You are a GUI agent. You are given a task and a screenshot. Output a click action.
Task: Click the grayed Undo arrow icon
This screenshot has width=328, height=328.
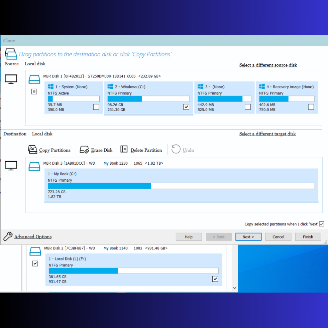pos(176,149)
